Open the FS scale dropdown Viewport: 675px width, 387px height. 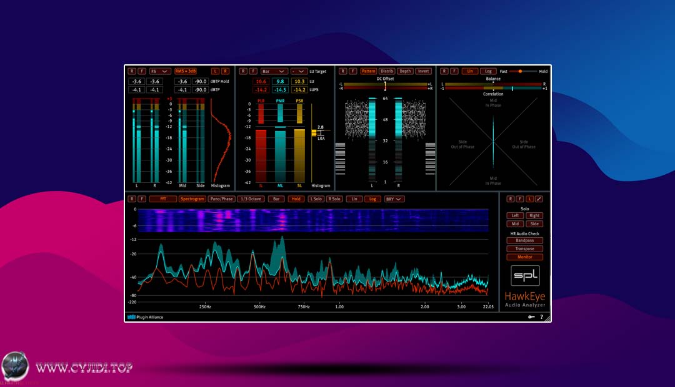tap(159, 71)
